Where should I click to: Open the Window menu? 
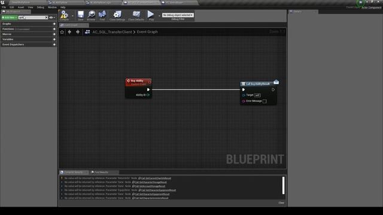52,7
